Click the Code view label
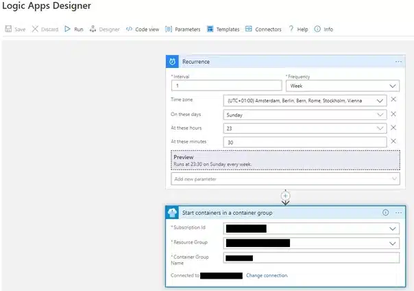The image size is (414, 291). coord(147,30)
